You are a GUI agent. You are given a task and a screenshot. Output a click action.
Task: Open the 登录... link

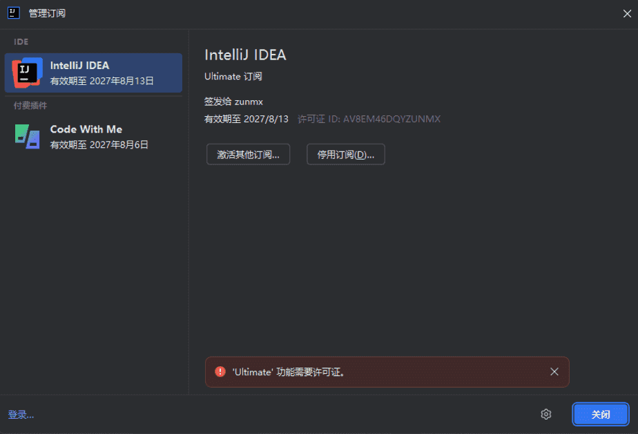(x=21, y=415)
